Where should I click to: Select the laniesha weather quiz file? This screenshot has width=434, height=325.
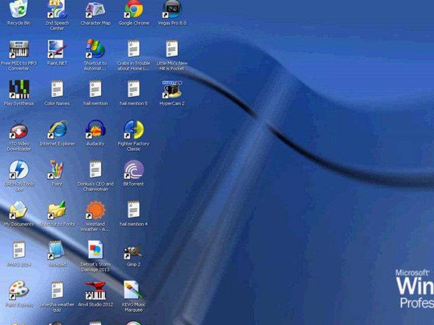tap(57, 290)
